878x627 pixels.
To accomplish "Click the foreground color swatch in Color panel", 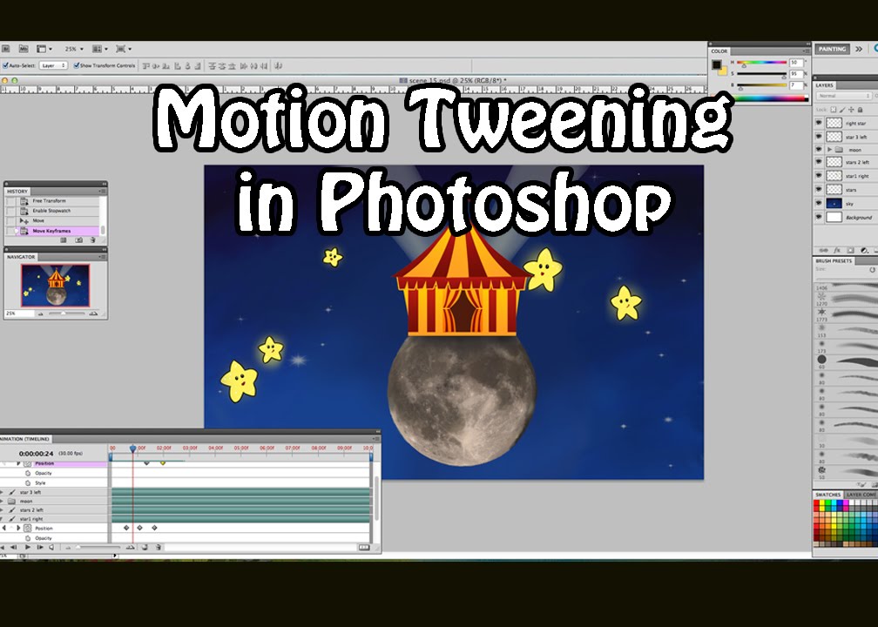I will (717, 65).
